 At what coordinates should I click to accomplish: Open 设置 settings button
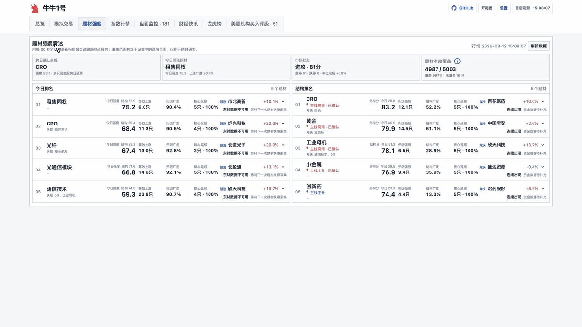pyautogui.click(x=503, y=8)
